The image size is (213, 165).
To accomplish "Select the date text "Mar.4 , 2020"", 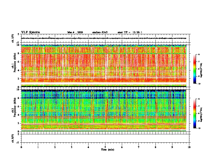I will (75, 32).
